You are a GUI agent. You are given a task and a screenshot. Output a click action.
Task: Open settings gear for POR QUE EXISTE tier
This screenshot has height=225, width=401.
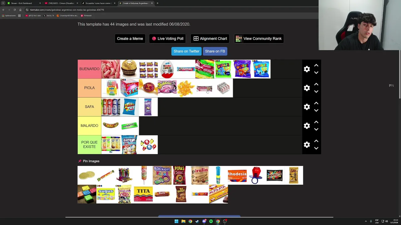(307, 145)
